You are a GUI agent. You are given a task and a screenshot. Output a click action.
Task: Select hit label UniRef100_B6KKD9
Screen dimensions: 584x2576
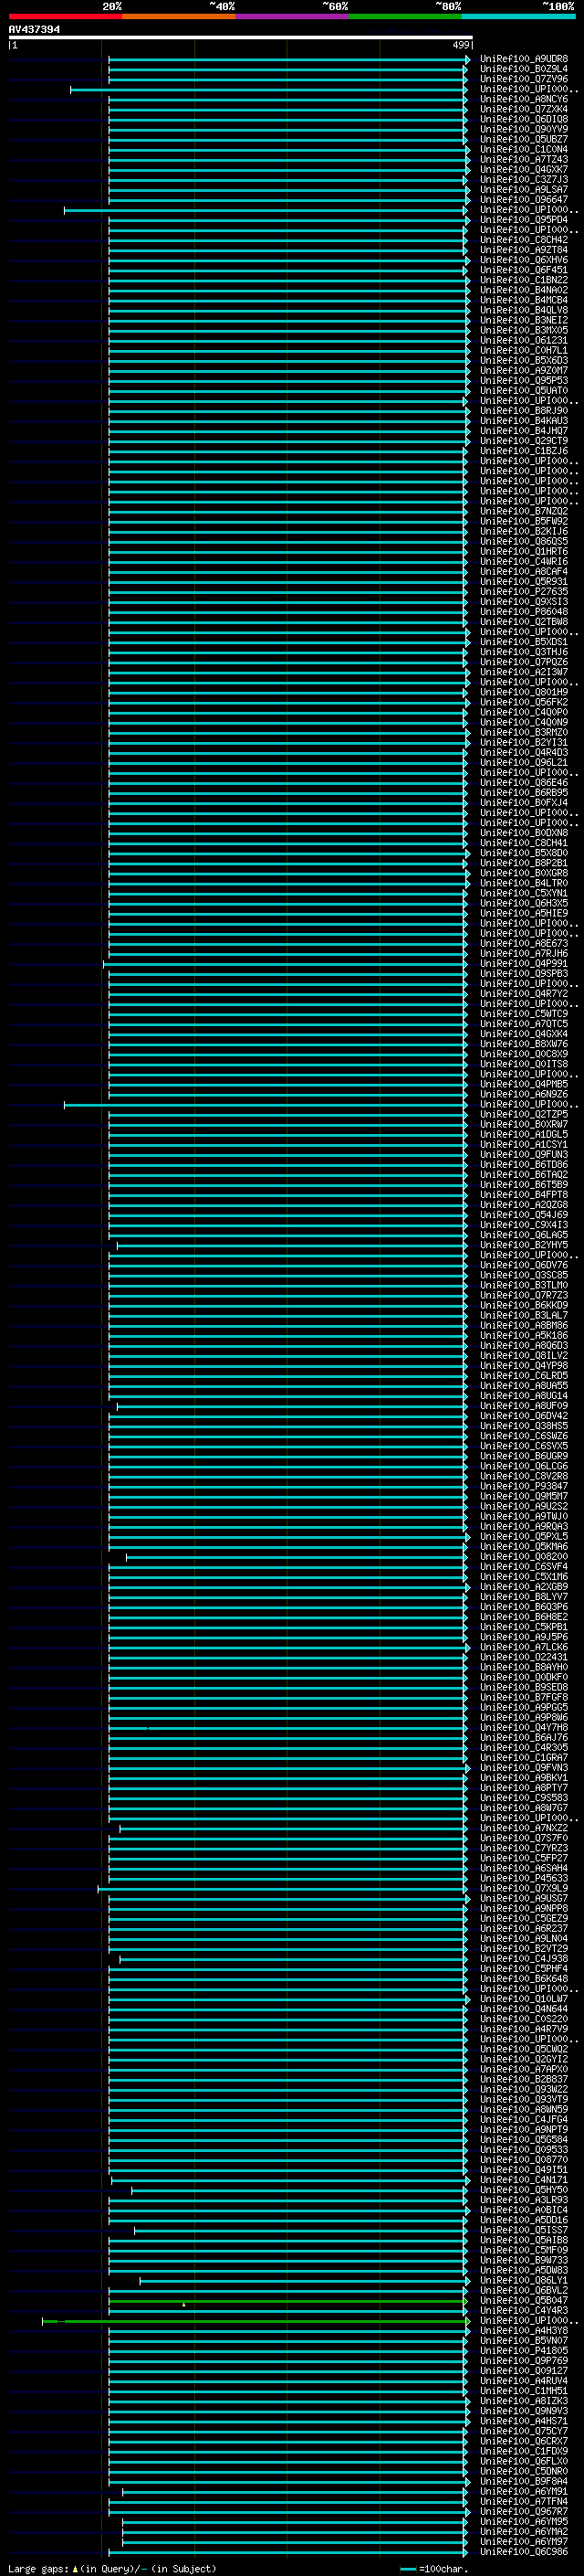pyautogui.click(x=524, y=1305)
